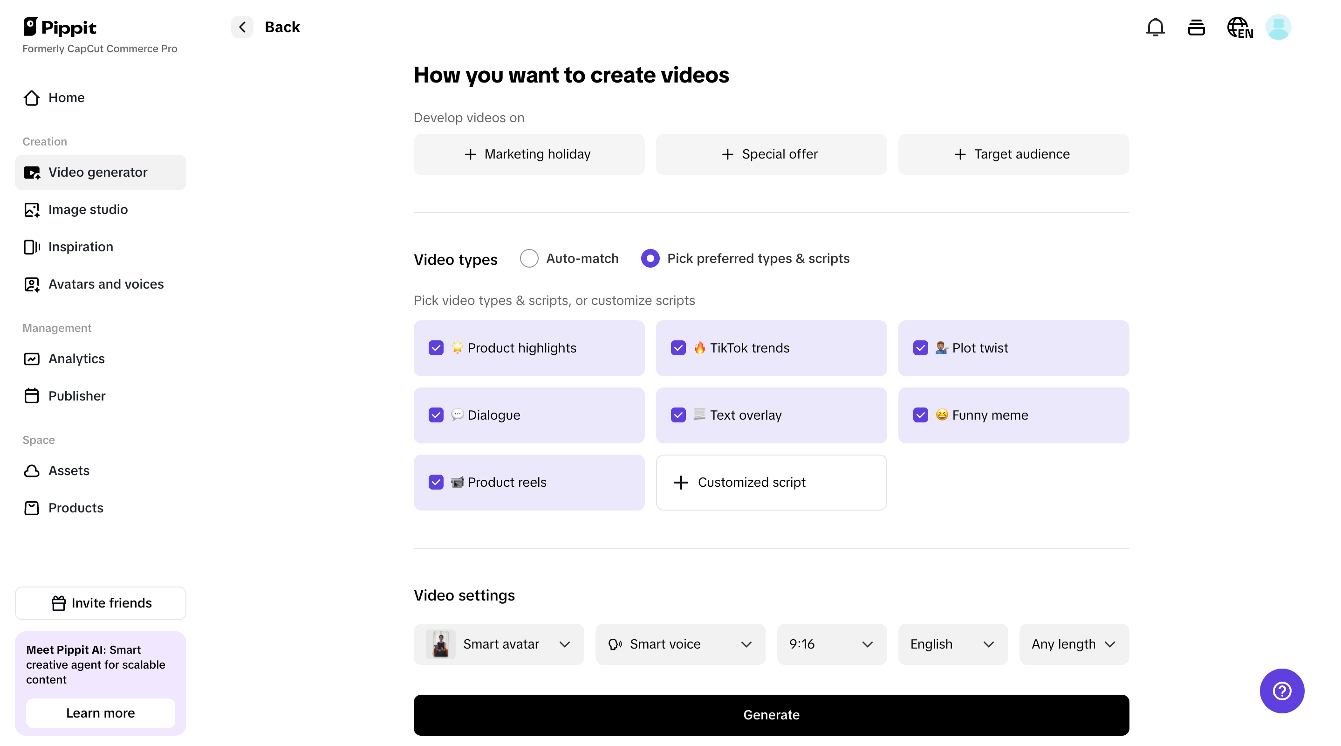Go to Home in the sidebar
The width and height of the screenshot is (1341, 746).
click(67, 97)
